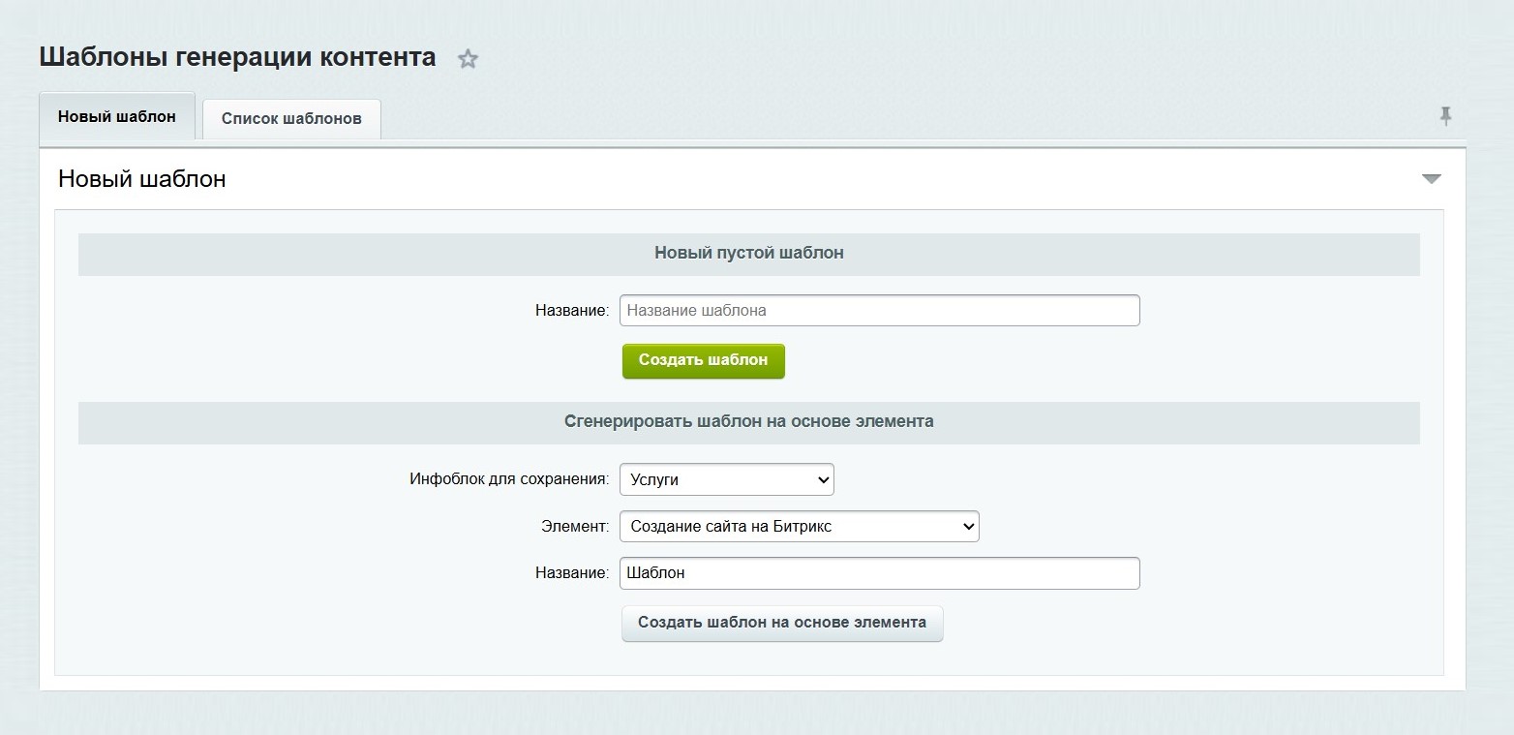
Task: Select the "Новый шаблон" tab
Action: click(x=116, y=116)
